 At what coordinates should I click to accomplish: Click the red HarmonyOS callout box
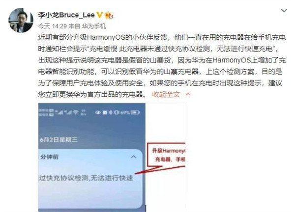[x=166, y=155]
